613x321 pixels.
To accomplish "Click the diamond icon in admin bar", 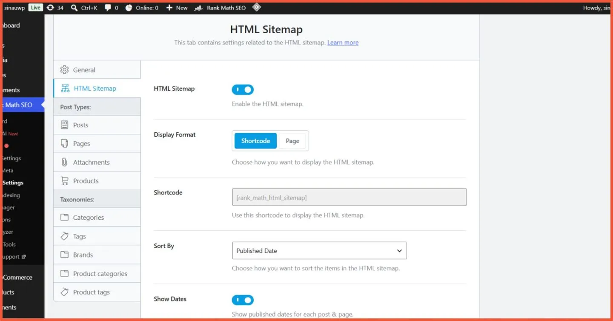I will tap(256, 7).
